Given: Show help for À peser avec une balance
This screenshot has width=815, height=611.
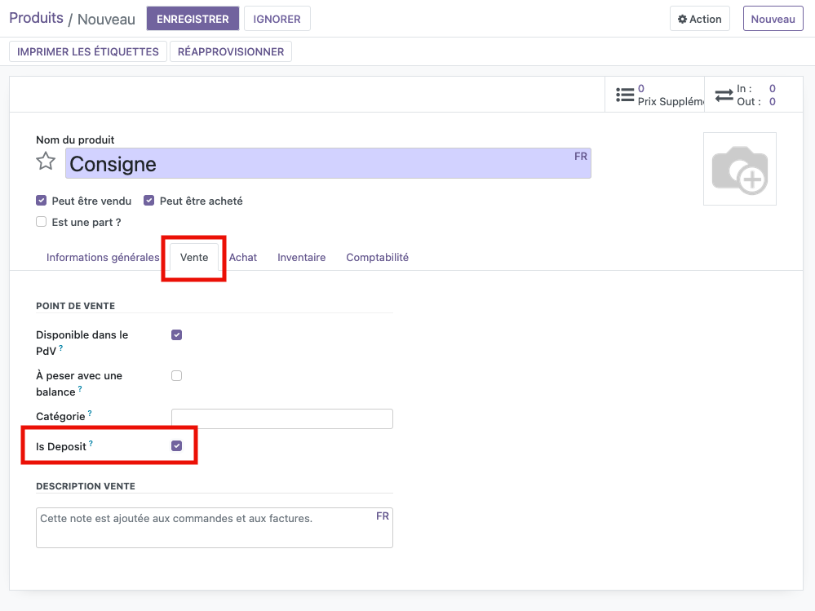Looking at the screenshot, I should pyautogui.click(x=80, y=389).
